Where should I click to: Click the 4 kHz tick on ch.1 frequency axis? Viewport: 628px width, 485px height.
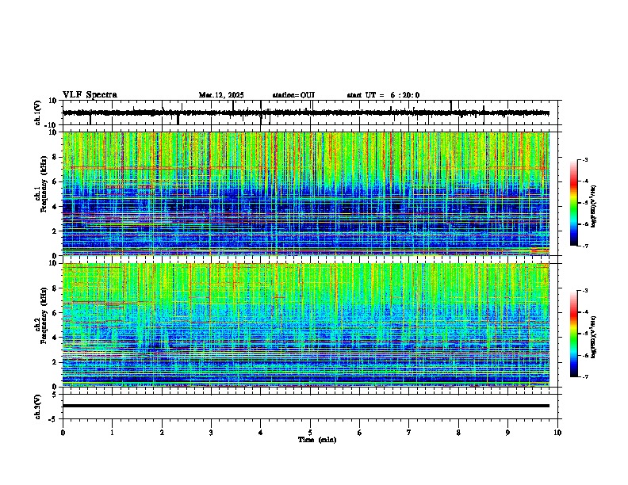pos(55,207)
